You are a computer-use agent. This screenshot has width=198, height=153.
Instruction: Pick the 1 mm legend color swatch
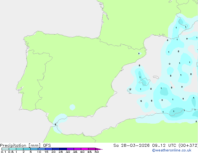point(20,149)
